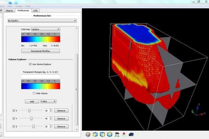Expand the BLOQUES1 object dropdown

coord(42,21)
